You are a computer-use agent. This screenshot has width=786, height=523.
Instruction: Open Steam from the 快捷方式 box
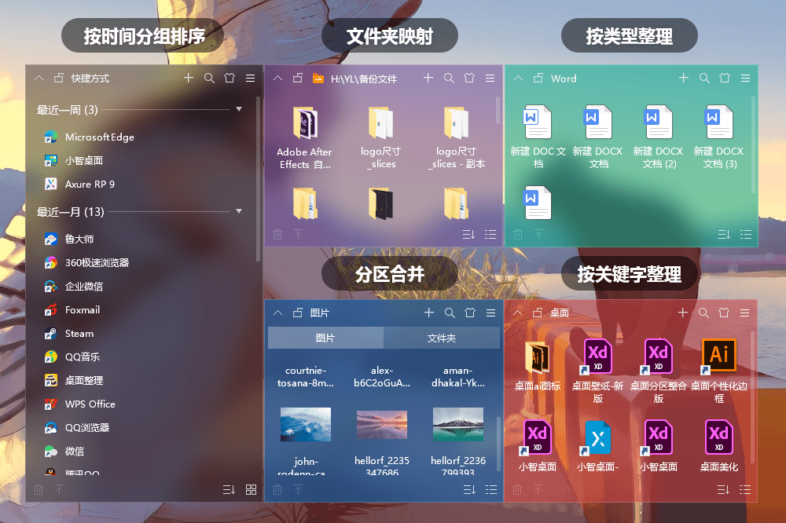[x=79, y=333]
